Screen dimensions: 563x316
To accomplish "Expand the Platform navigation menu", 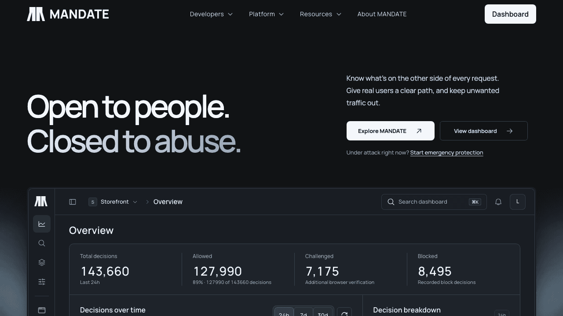I will (x=266, y=14).
